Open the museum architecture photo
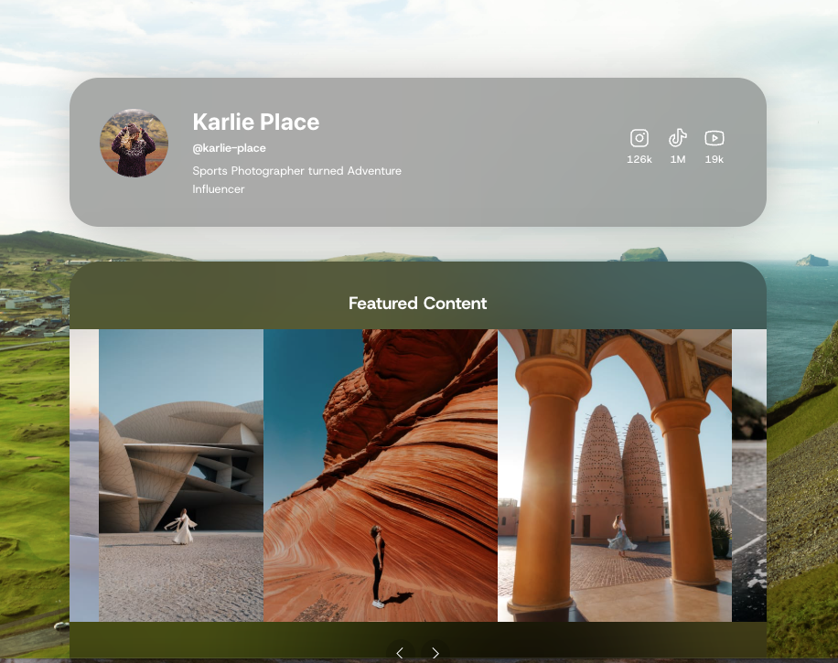838x663 pixels. (x=181, y=475)
